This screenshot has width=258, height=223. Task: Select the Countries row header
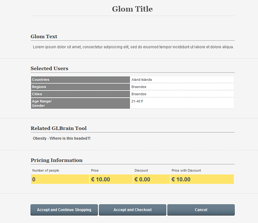click(81, 80)
